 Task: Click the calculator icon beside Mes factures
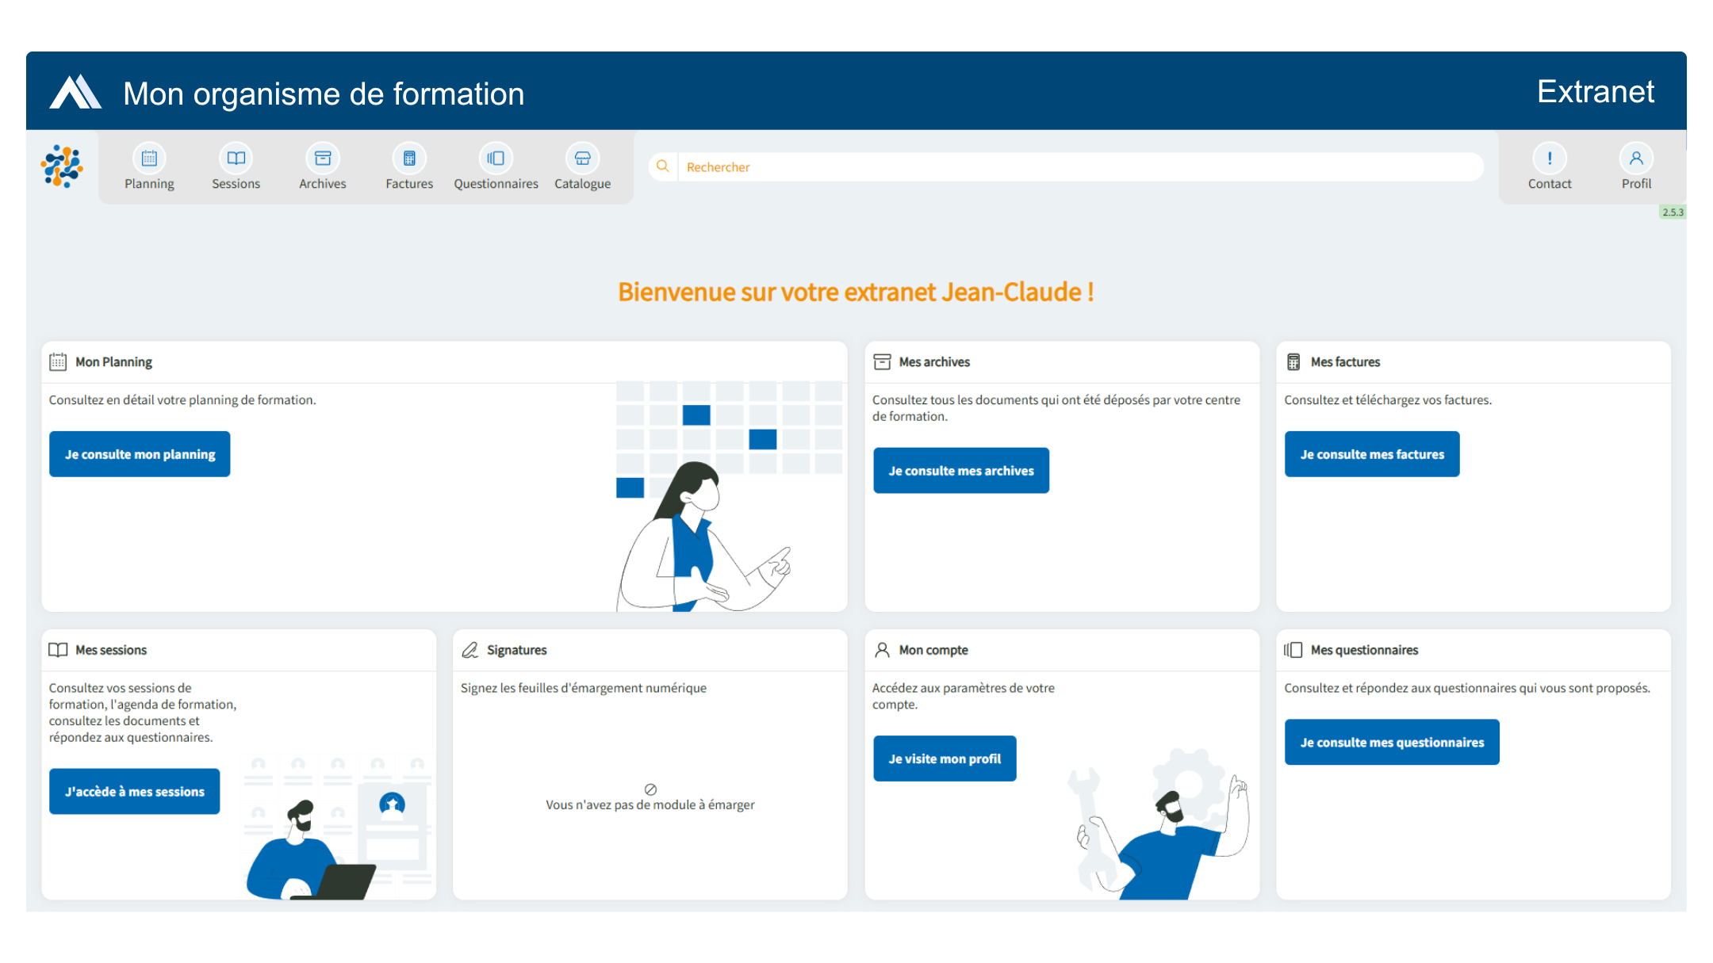click(1293, 362)
